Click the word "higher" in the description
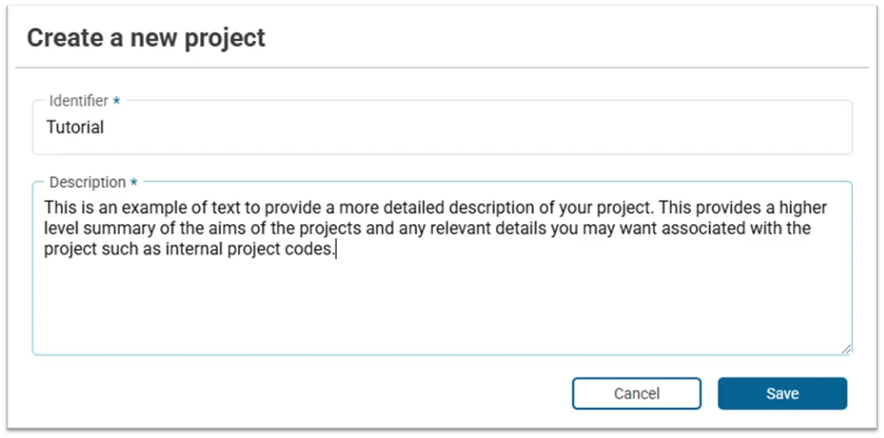The image size is (884, 438). click(x=803, y=209)
